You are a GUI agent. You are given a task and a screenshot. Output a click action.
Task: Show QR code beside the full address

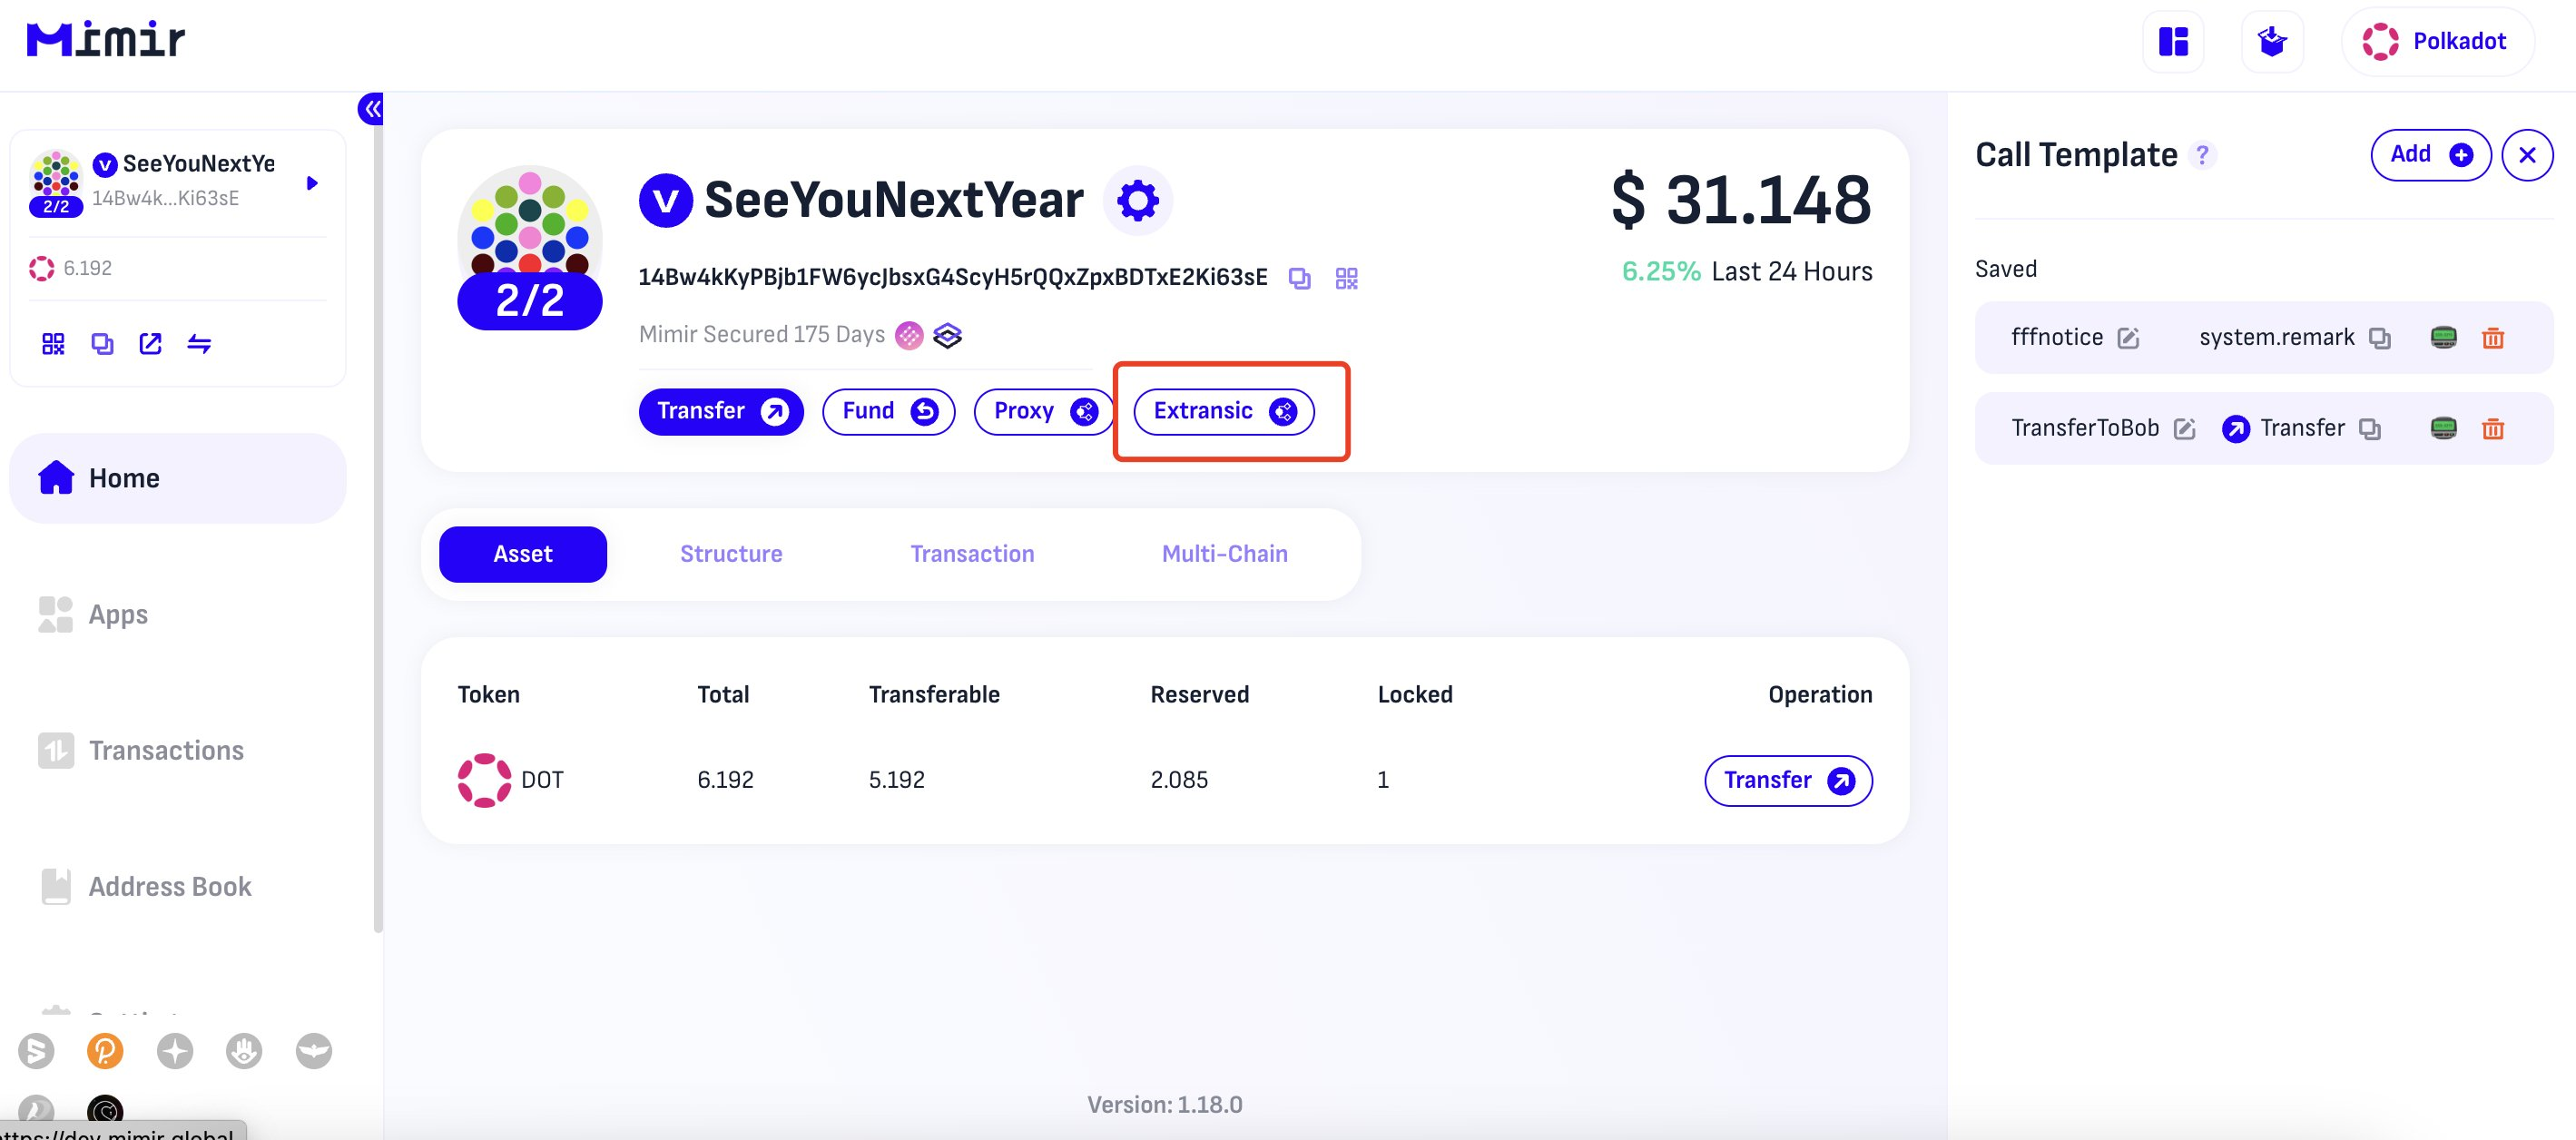click(x=1346, y=278)
